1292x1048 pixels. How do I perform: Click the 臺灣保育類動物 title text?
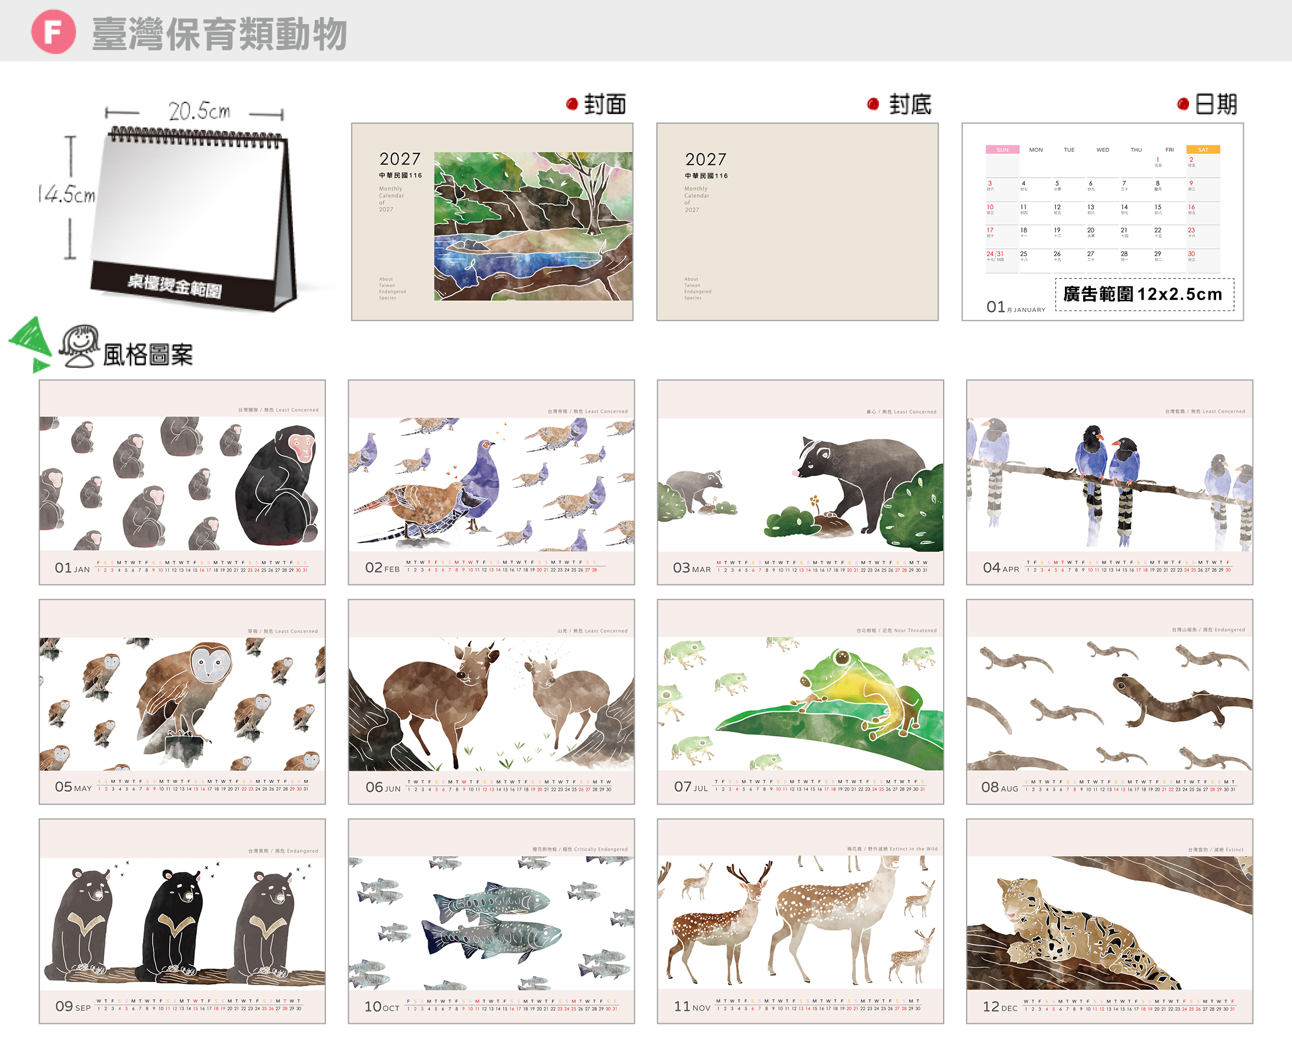tap(219, 34)
